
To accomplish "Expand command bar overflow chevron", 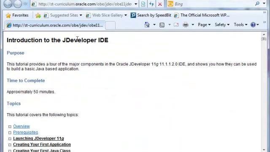I will pos(265,22).
